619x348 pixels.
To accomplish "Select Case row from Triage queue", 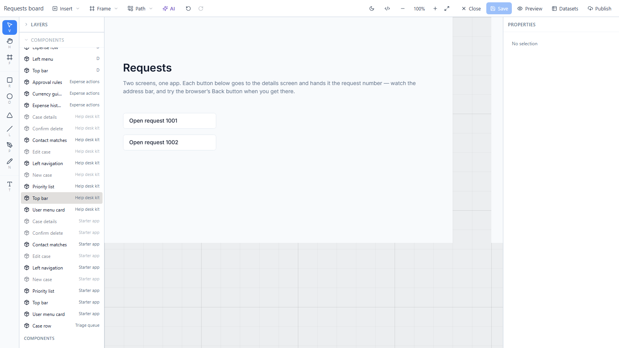I will [x=62, y=326].
